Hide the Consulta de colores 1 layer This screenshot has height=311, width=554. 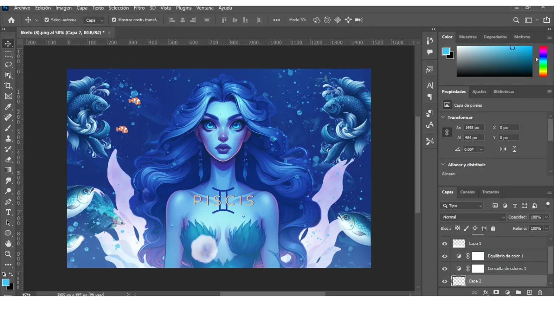pyautogui.click(x=444, y=269)
